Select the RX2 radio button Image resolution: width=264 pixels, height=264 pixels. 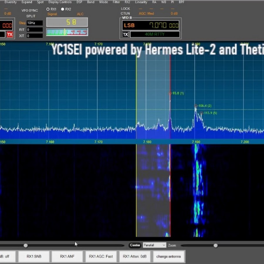click(63, 9)
